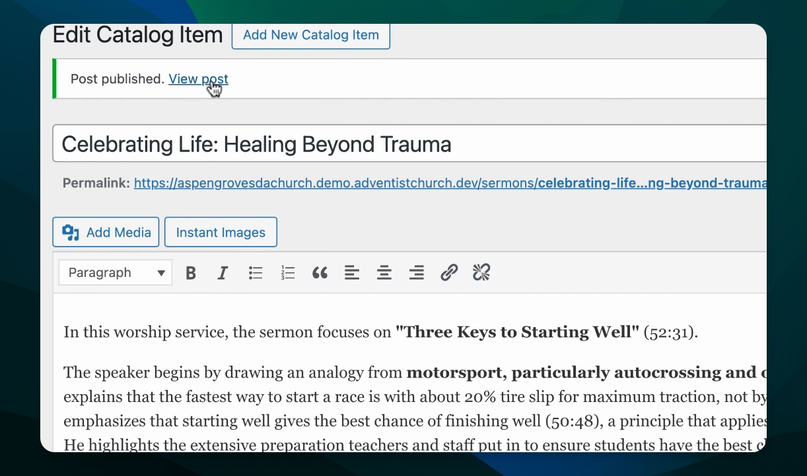807x476 pixels.
Task: Click the Instant Images button
Action: [221, 232]
